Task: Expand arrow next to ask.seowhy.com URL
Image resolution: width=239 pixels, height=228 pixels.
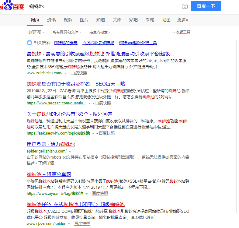Action: click(93, 134)
